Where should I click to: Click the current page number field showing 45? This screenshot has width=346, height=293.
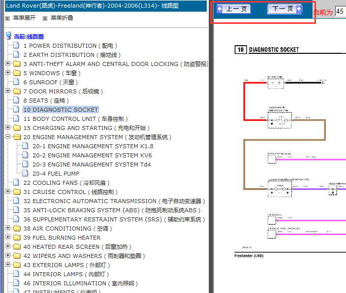click(x=340, y=12)
